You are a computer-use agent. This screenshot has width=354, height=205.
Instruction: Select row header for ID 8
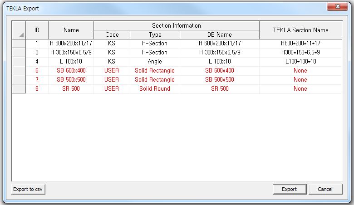click(x=19, y=88)
